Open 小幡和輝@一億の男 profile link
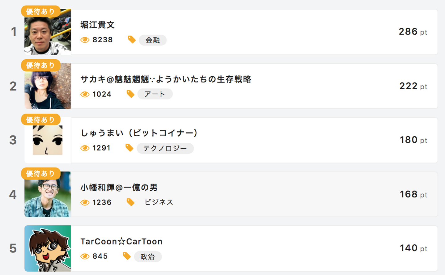Image resolution: width=445 pixels, height=275 pixels. 119,187
